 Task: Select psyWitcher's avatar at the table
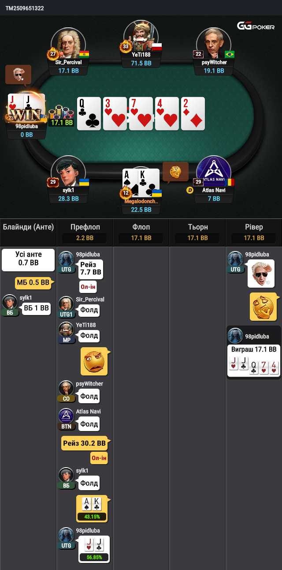point(214,43)
